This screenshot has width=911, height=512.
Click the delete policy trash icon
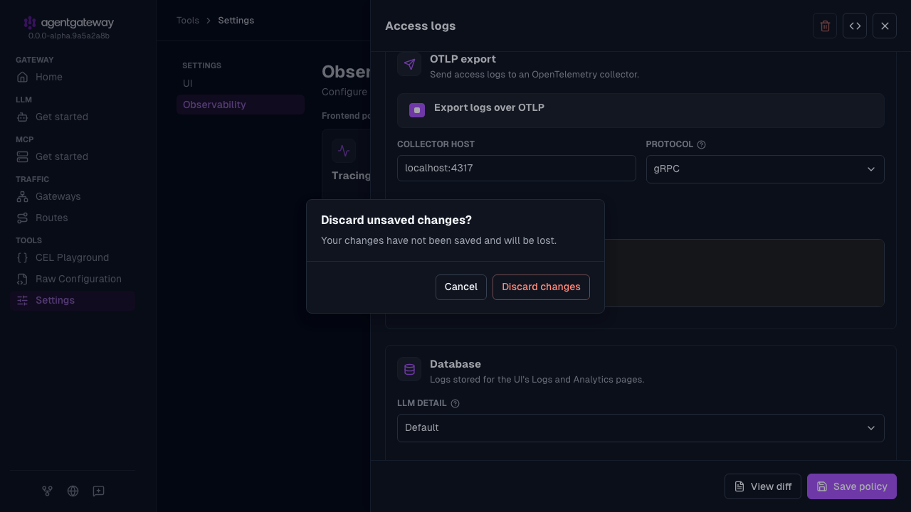click(x=825, y=26)
